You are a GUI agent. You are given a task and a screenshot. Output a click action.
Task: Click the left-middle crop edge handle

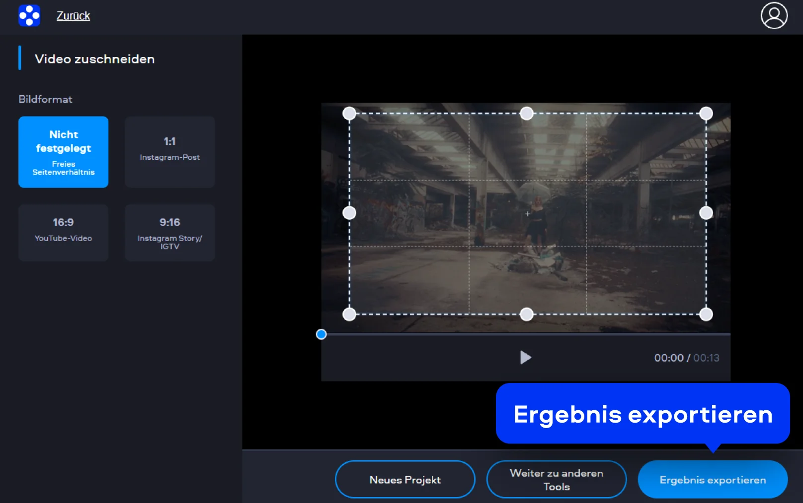pos(349,213)
